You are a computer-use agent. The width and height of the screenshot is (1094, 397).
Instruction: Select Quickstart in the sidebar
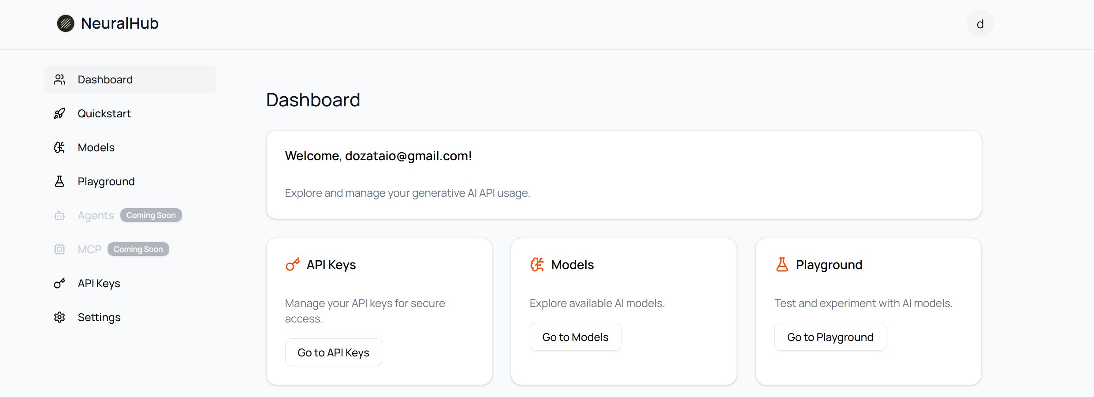(104, 113)
